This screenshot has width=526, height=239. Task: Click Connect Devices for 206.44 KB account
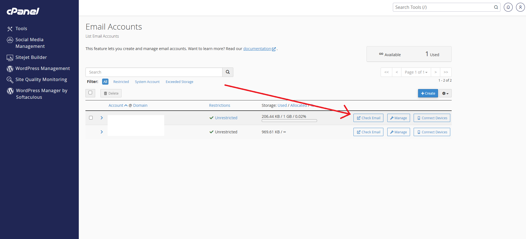432,118
